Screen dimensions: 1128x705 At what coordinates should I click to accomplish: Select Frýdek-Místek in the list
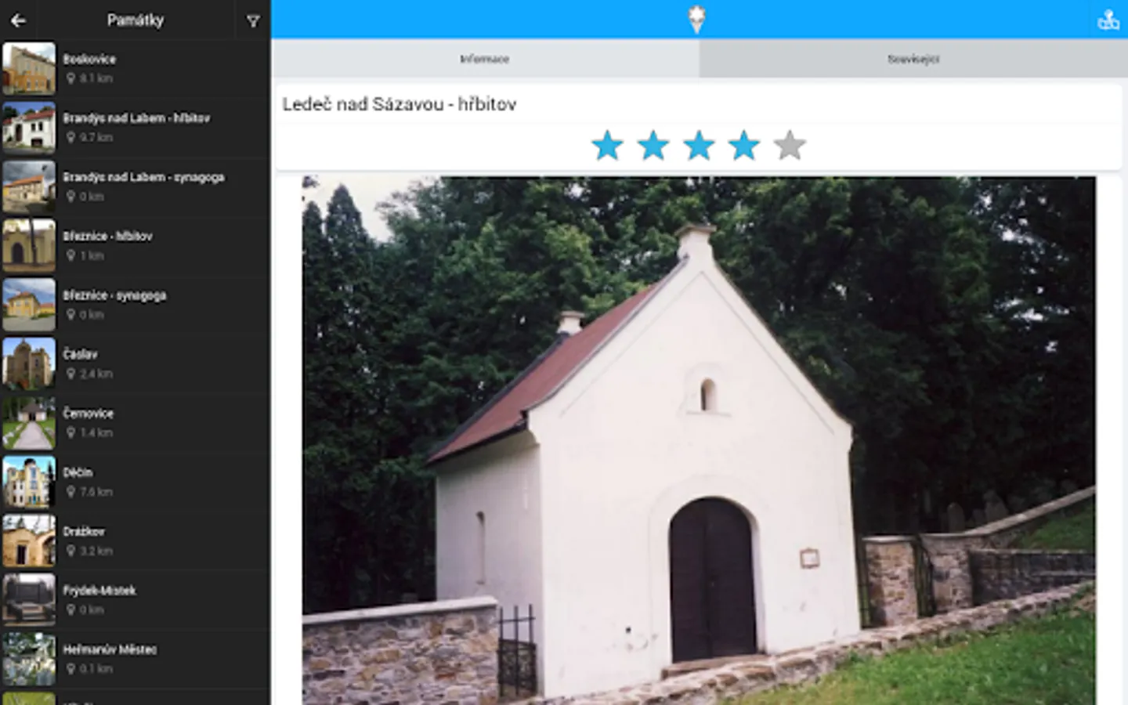pos(136,600)
